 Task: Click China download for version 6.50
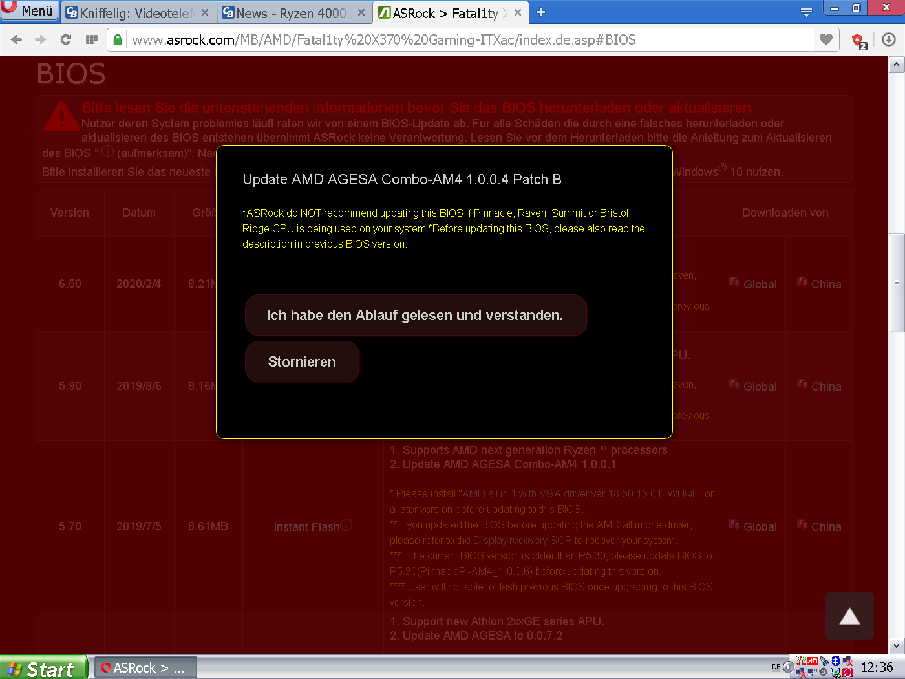[820, 284]
